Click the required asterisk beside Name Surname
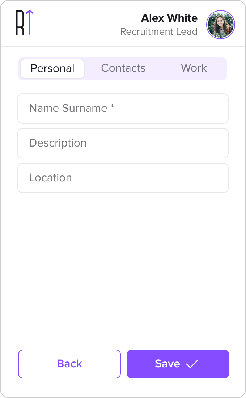This screenshot has height=398, width=246. [113, 107]
